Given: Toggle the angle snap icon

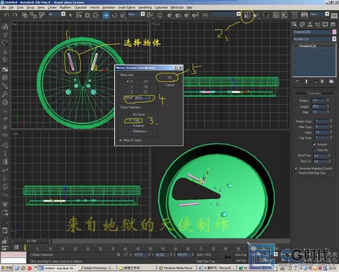Looking at the screenshot, I should click(x=178, y=15).
